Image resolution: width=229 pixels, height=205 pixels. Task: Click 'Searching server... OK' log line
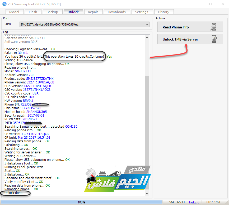coord(21,148)
